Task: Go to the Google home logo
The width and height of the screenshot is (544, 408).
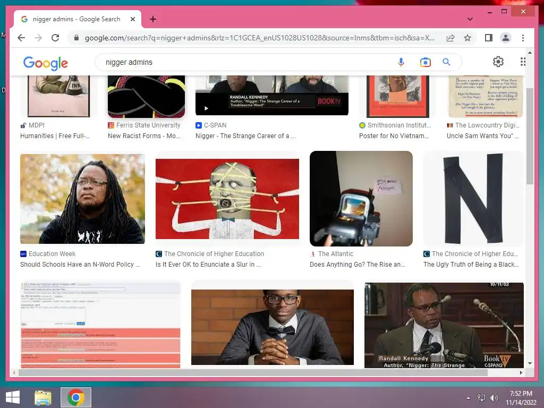Action: point(46,63)
